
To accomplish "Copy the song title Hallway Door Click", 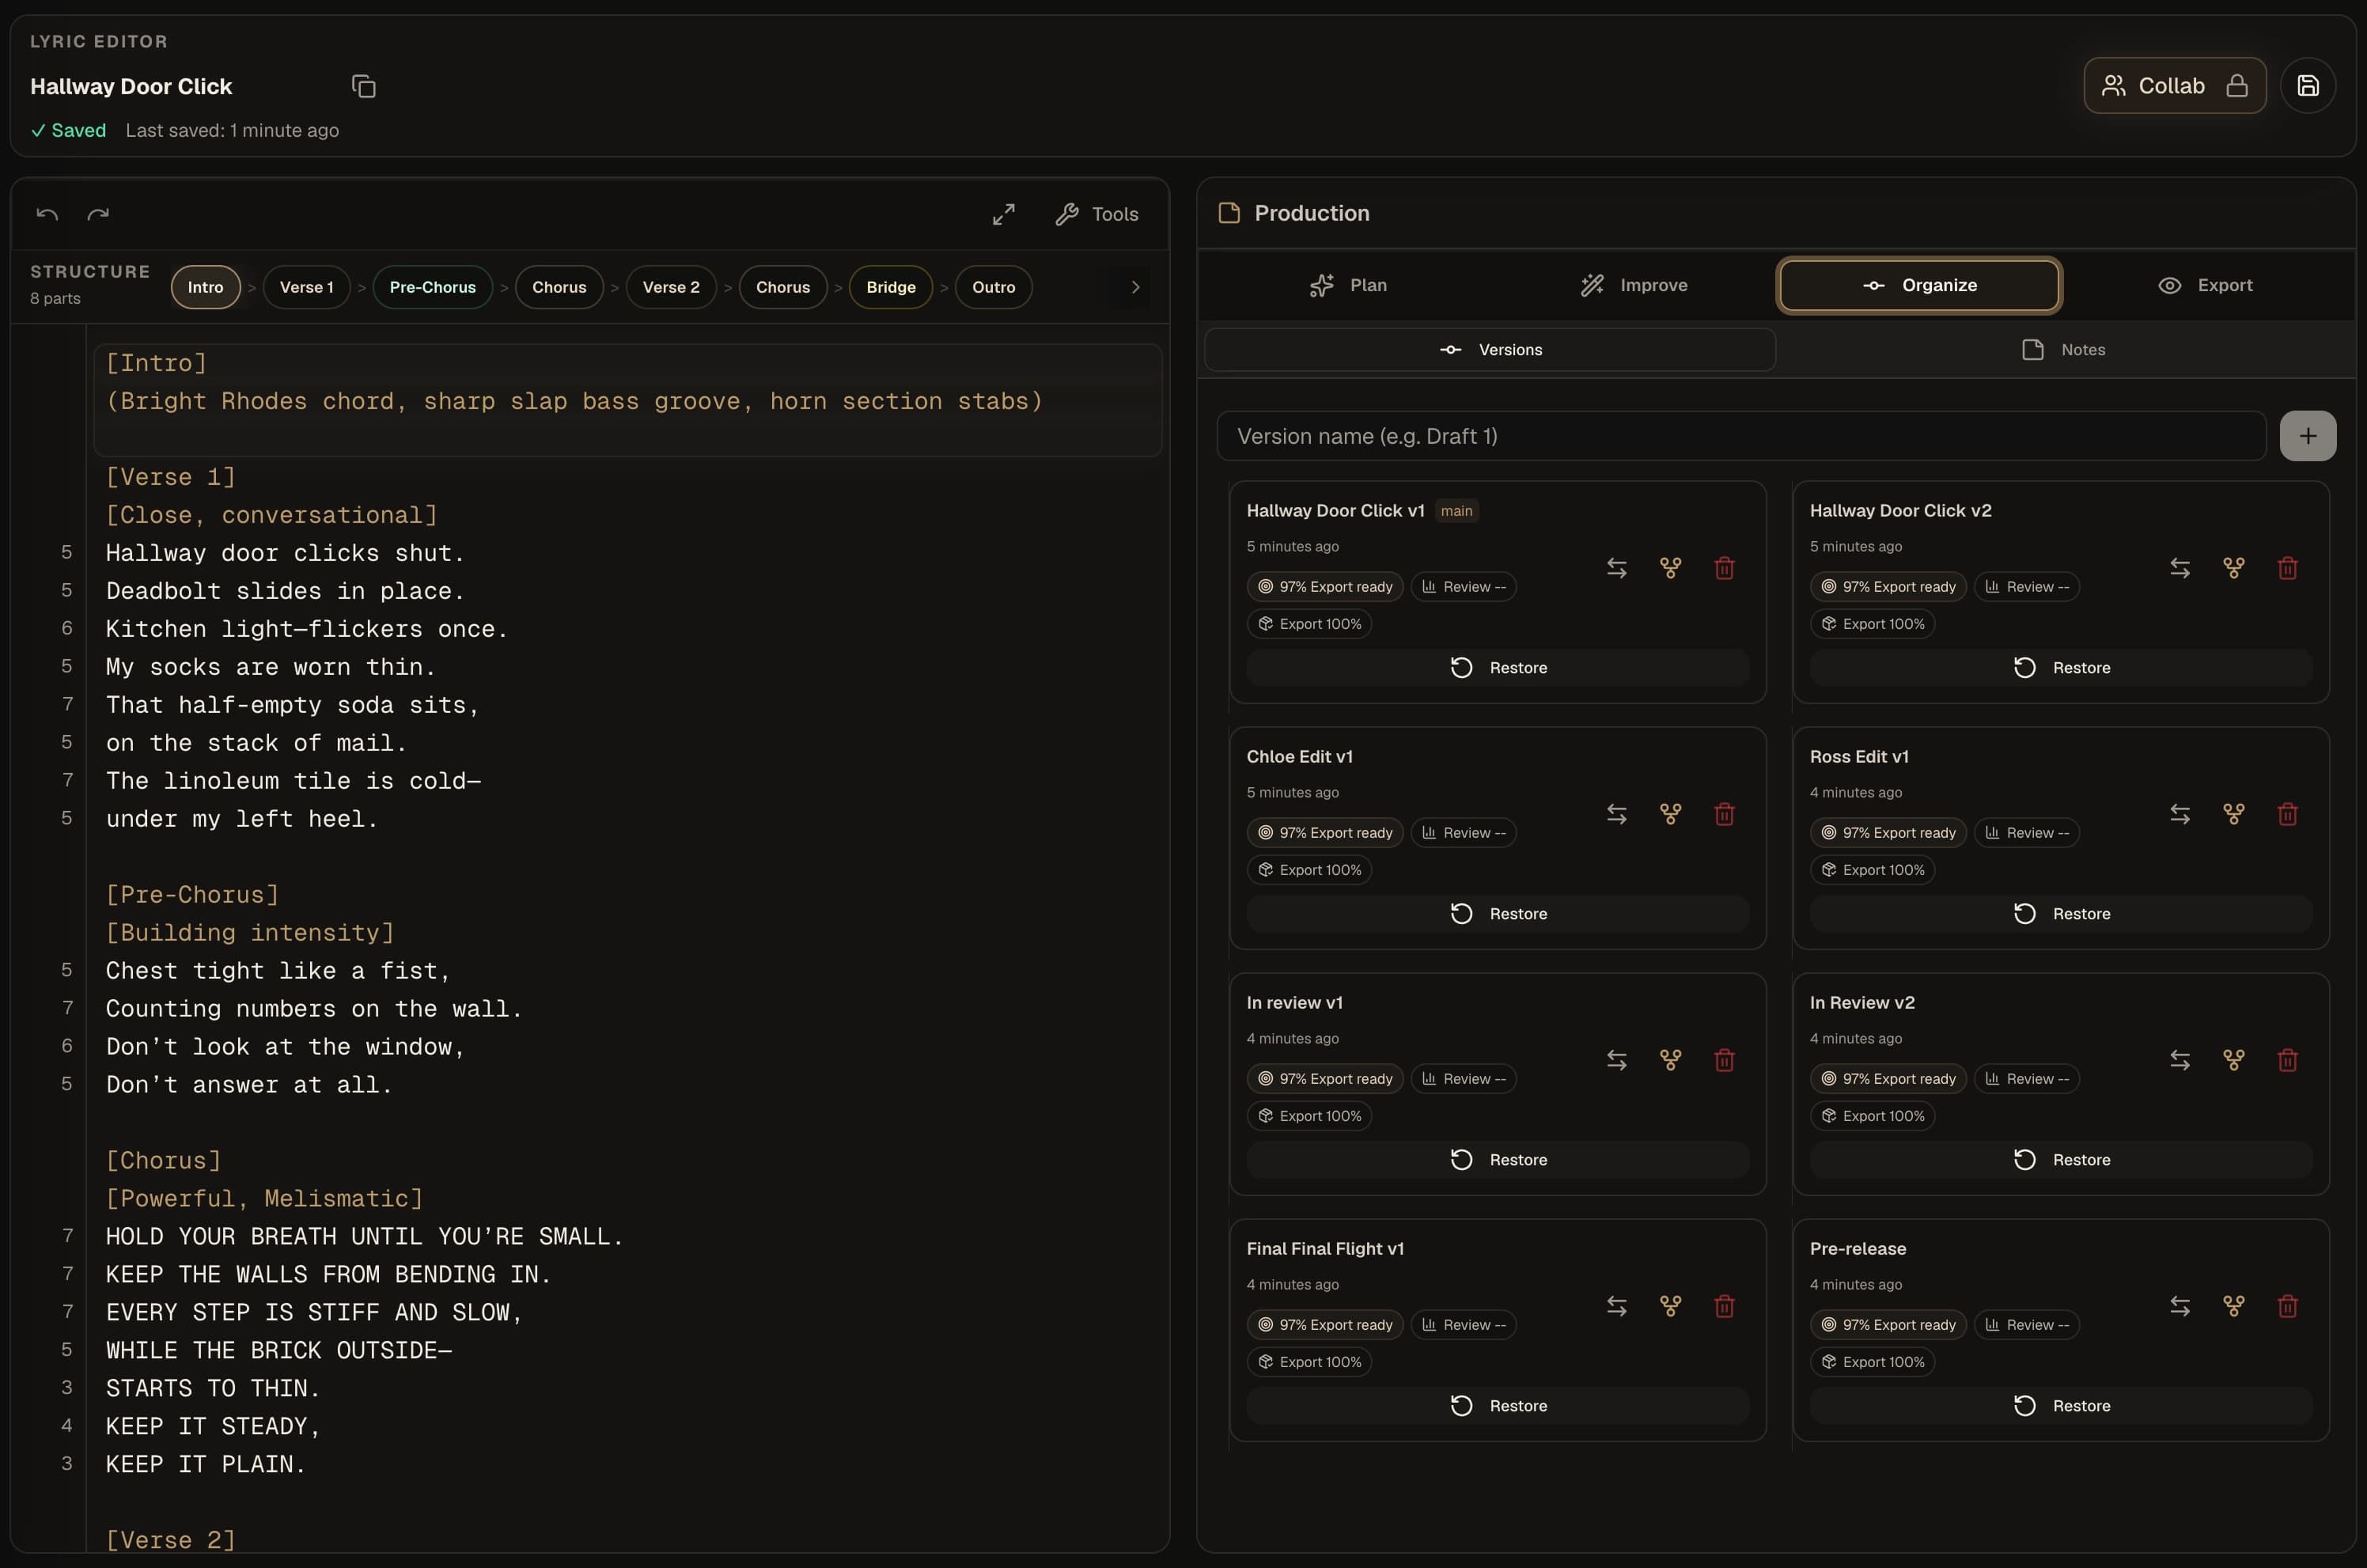I will point(364,86).
